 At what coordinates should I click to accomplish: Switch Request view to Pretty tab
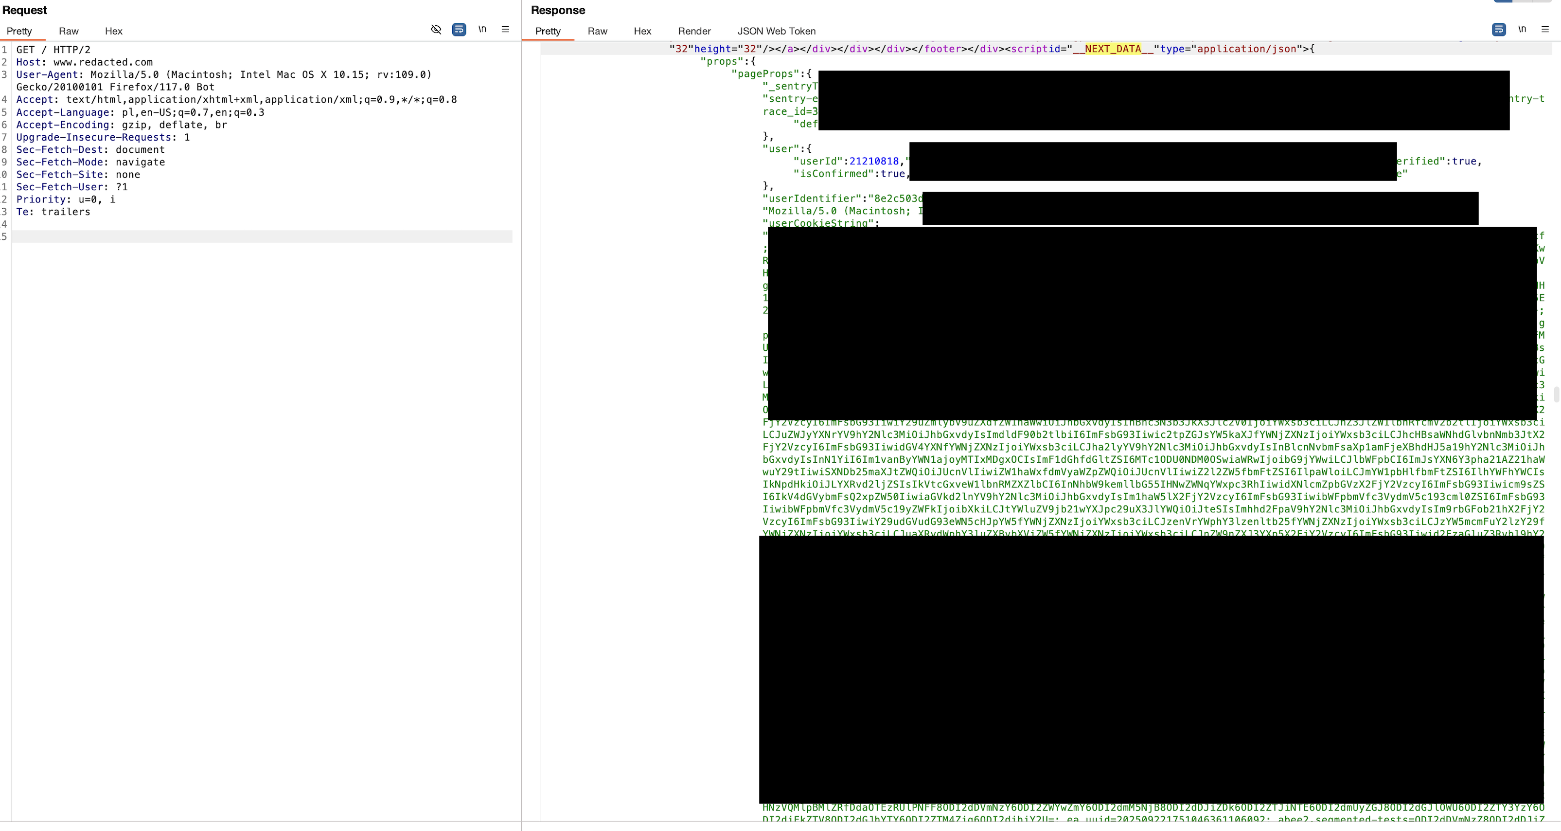[19, 31]
